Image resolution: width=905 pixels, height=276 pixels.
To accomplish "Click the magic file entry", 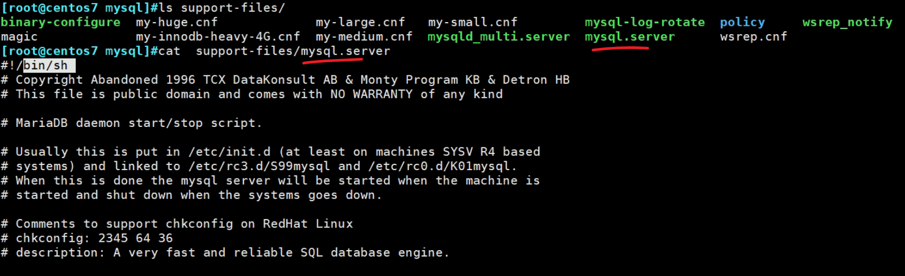I will (20, 37).
